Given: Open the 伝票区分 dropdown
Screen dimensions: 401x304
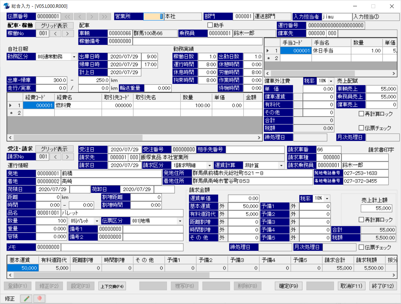Looking at the screenshot, I should click(x=180, y=221).
